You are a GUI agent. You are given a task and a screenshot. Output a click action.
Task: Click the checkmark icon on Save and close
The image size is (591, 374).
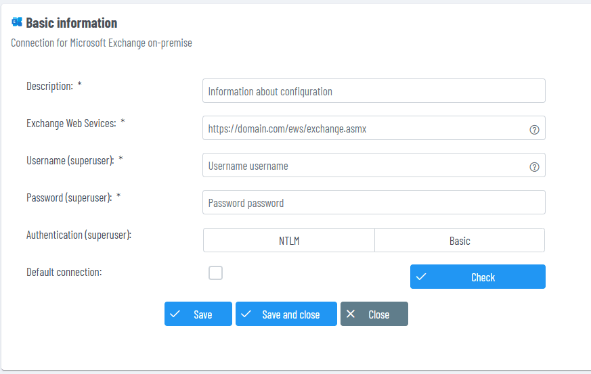pos(246,314)
